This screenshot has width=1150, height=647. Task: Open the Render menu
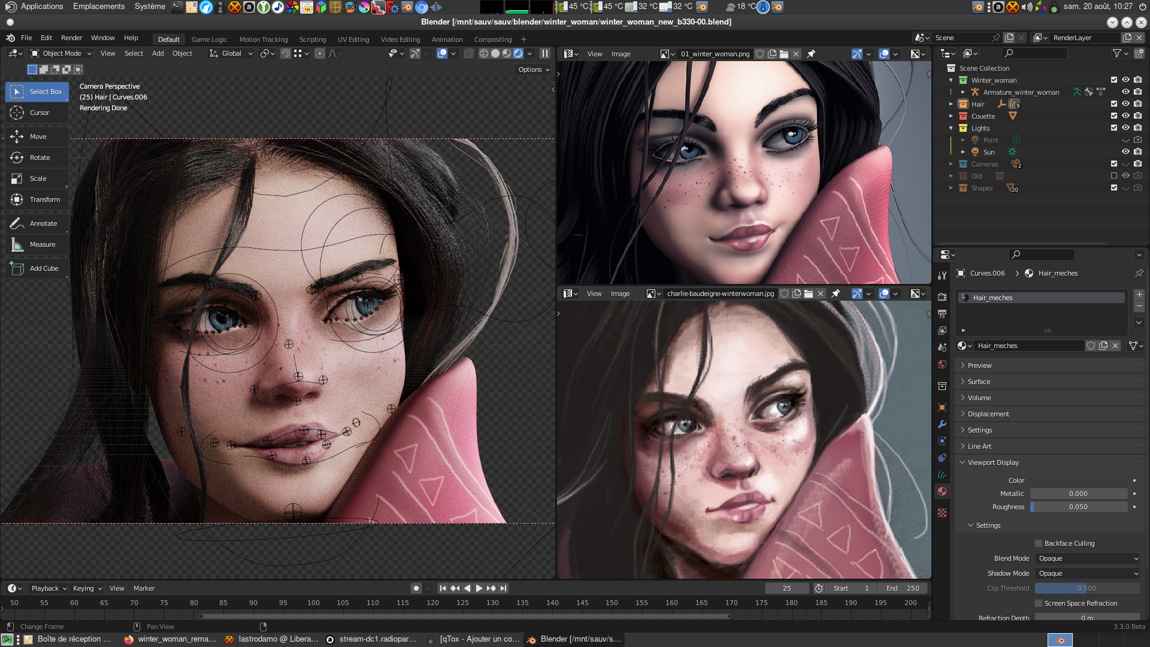[71, 38]
